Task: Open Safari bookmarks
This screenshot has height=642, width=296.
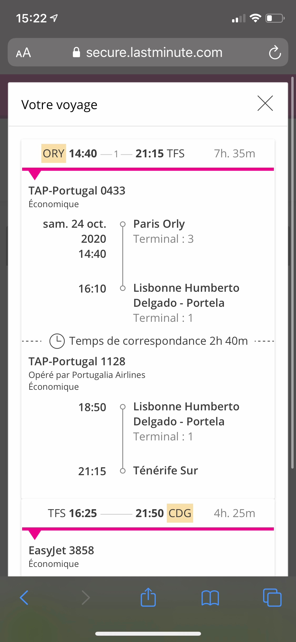Action: tap(210, 597)
